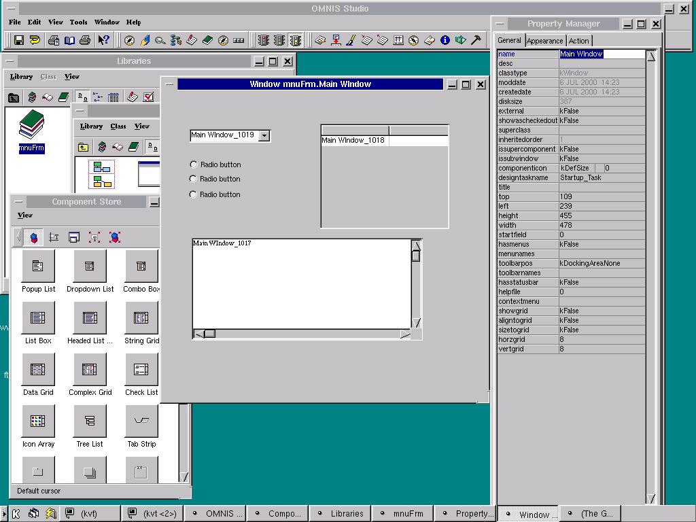This screenshot has height=522, width=696.
Task: Switch to the Appearance tab
Action: click(x=544, y=41)
